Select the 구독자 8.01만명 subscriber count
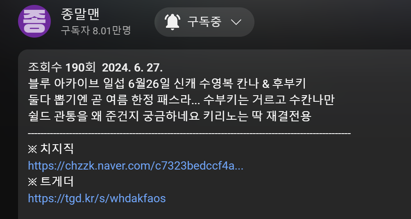This screenshot has width=411, height=219. click(95, 30)
